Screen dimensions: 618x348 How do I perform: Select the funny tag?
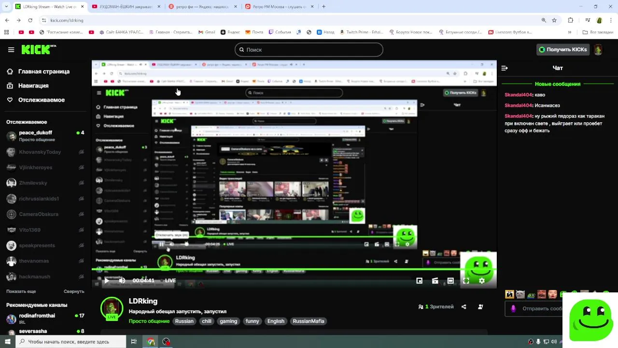tap(253, 321)
